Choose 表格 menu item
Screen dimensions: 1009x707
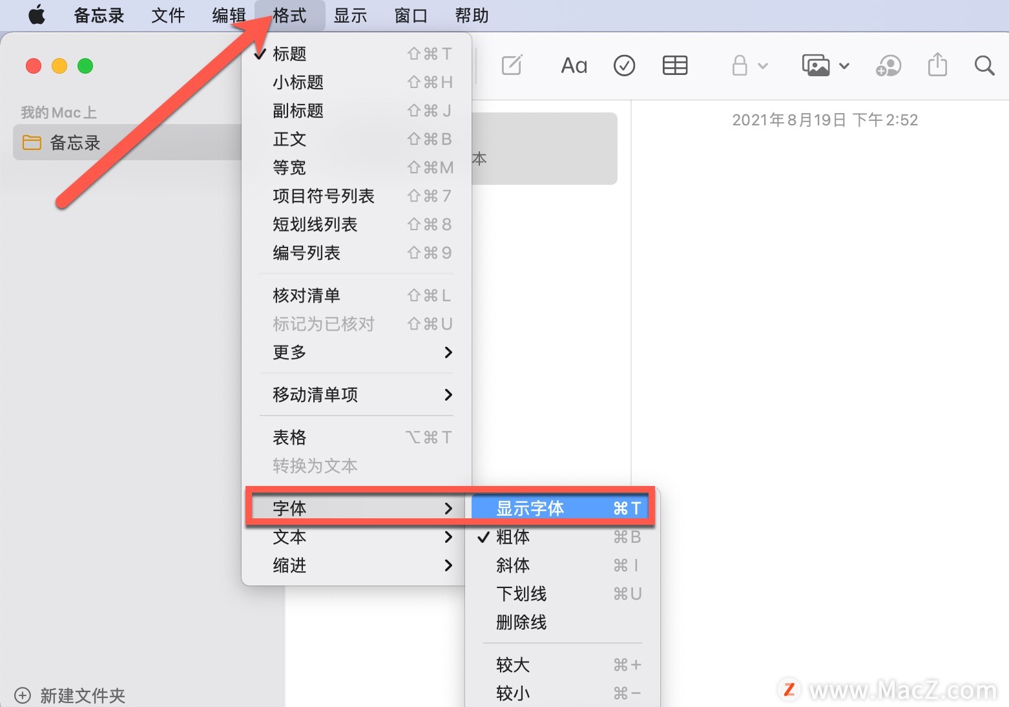point(357,438)
